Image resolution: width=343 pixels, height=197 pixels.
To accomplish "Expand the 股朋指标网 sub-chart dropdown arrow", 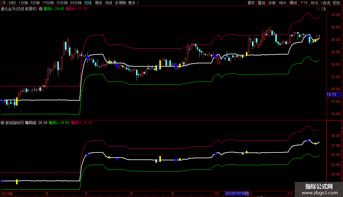I will (2, 123).
